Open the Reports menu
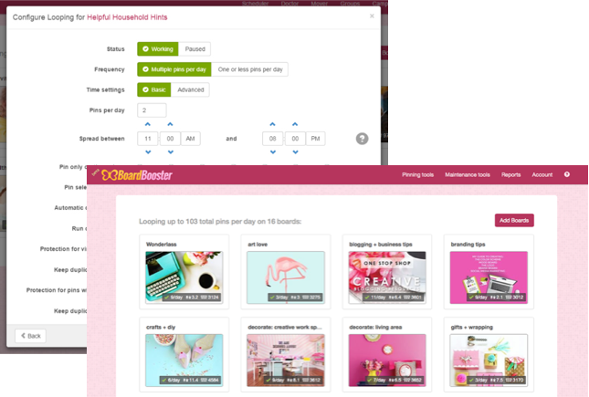Viewport: 589px width, 397px height. pyautogui.click(x=510, y=174)
